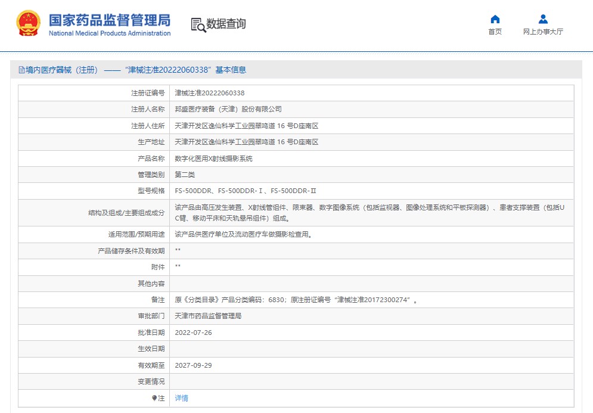Image resolution: width=593 pixels, height=413 pixels.
Task: Click the 数据查询 magnifier icon
Action: point(198,24)
